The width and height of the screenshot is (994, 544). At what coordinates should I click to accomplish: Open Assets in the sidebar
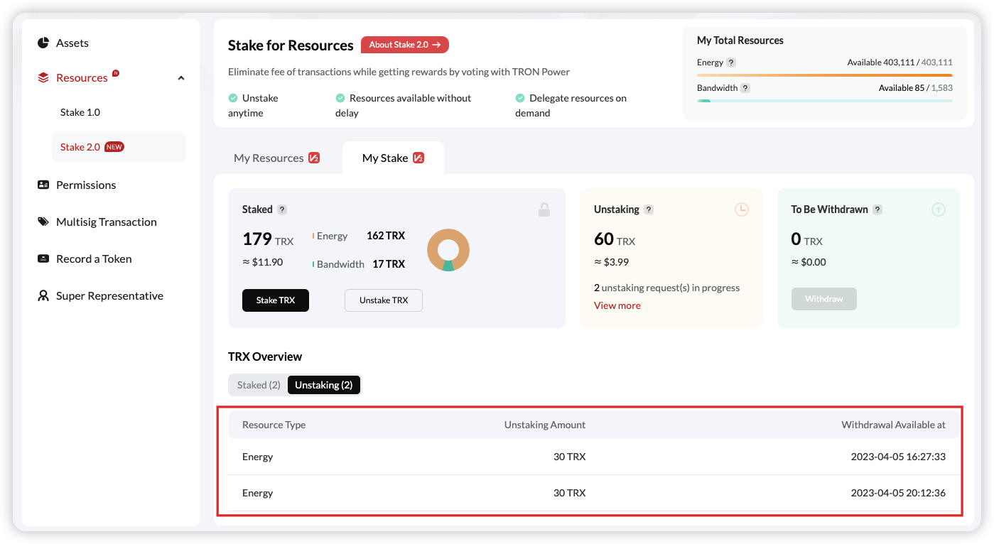click(x=72, y=43)
